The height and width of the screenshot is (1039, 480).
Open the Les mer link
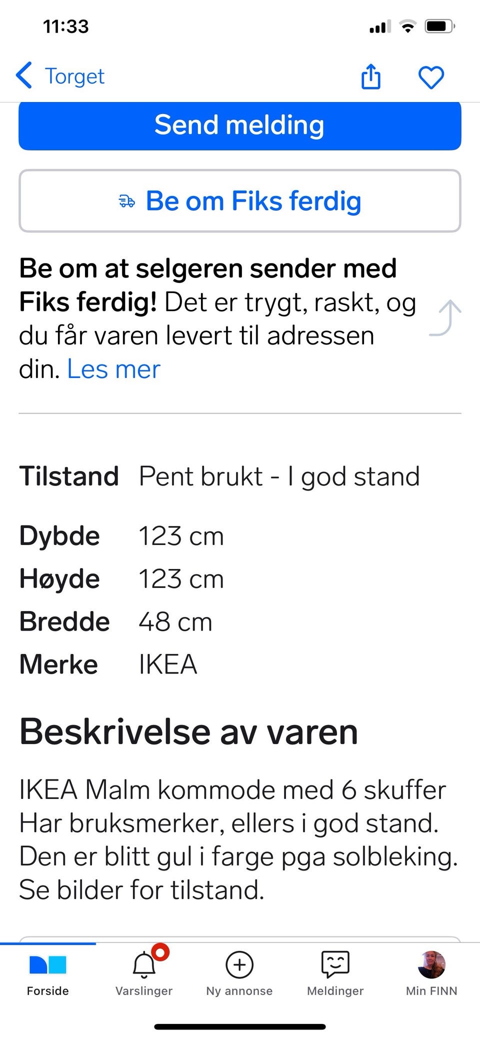click(113, 369)
